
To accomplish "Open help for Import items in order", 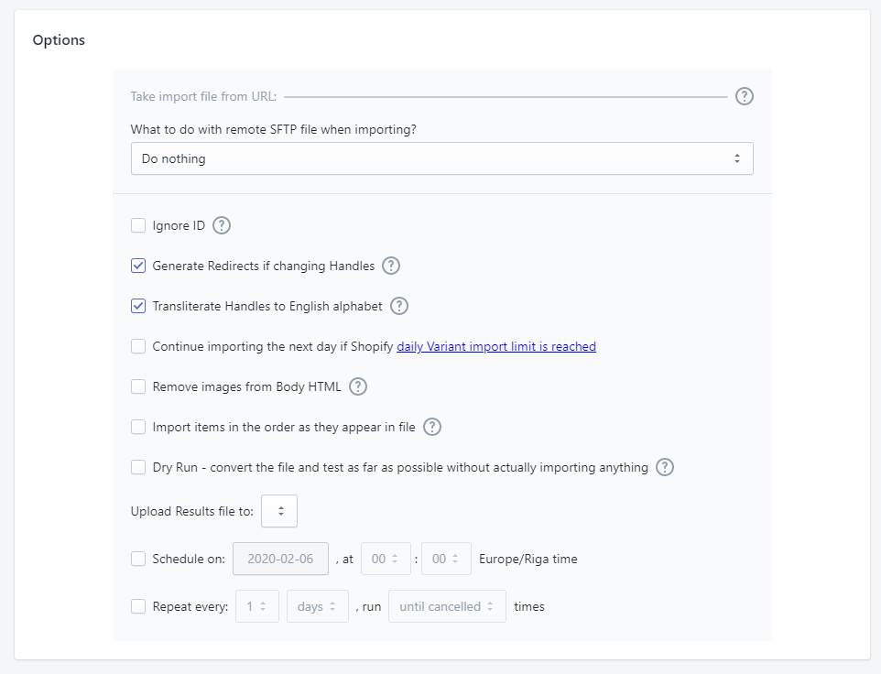I will [x=432, y=427].
